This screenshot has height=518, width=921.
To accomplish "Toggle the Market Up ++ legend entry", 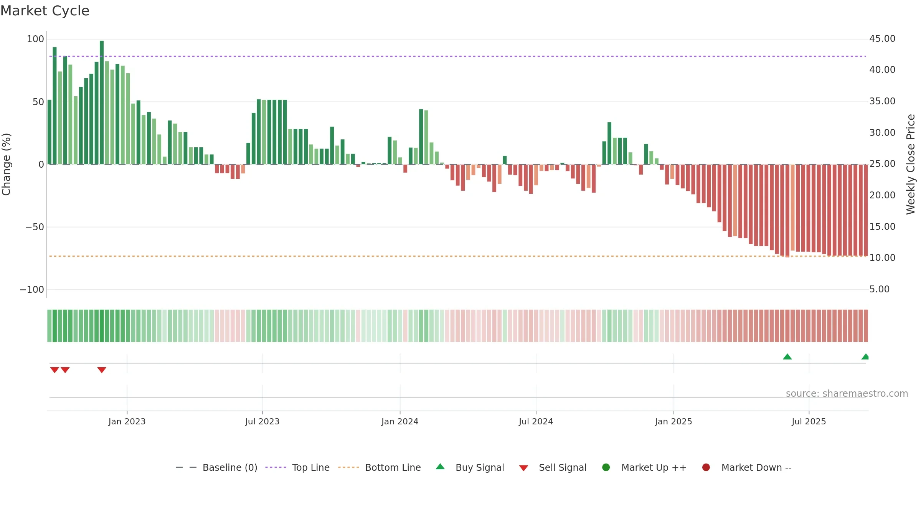I will coord(644,467).
